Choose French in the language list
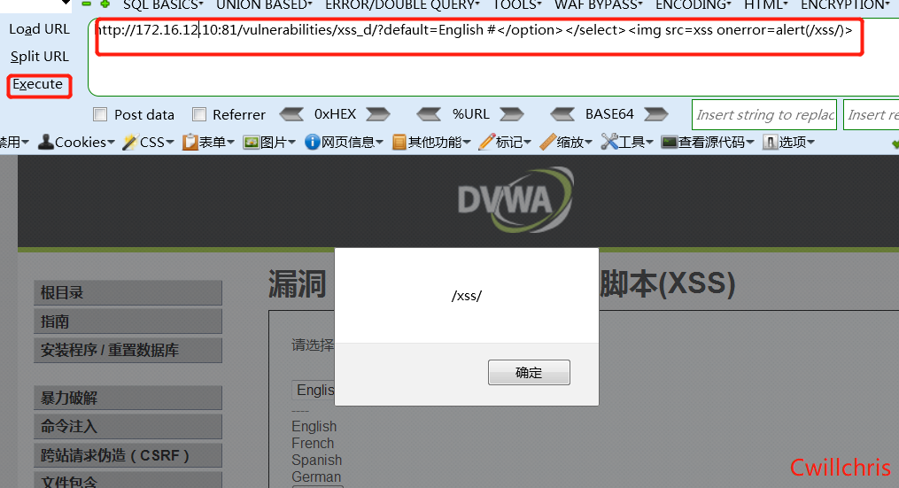Image resolution: width=899 pixels, height=488 pixels. pos(313,443)
